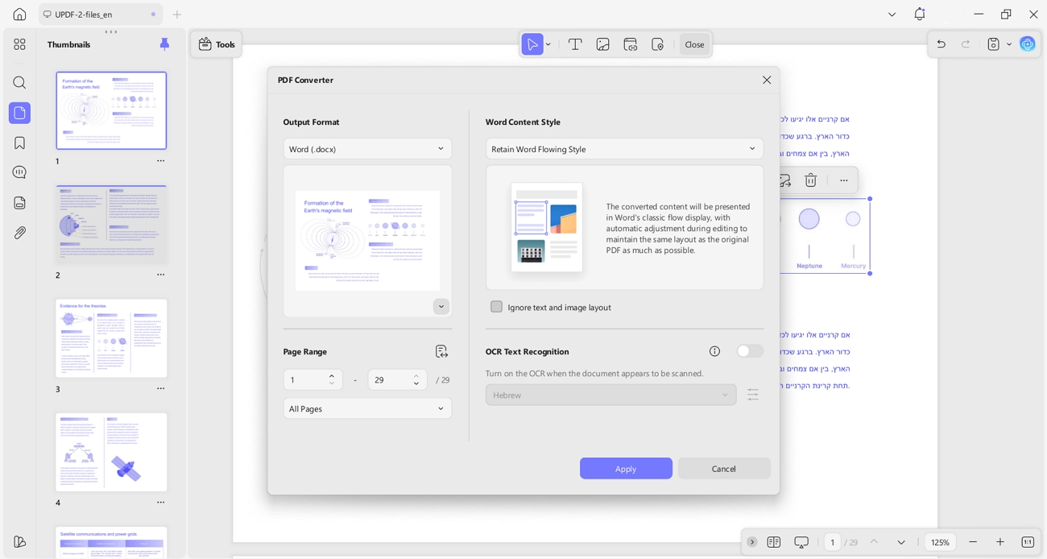This screenshot has width=1047, height=559.
Task: Select page 1 thumbnail
Action: click(x=111, y=111)
